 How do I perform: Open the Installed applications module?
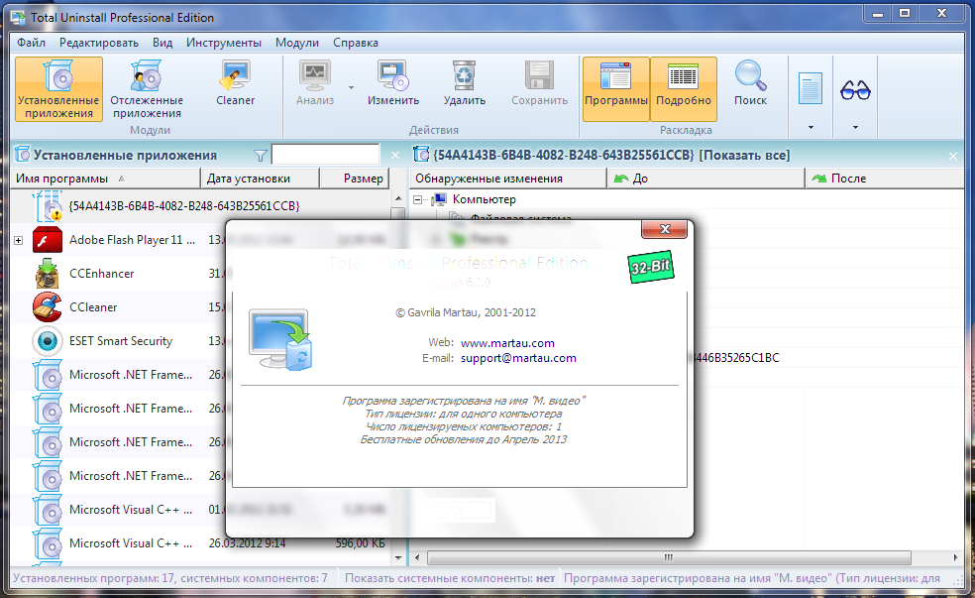(58, 89)
